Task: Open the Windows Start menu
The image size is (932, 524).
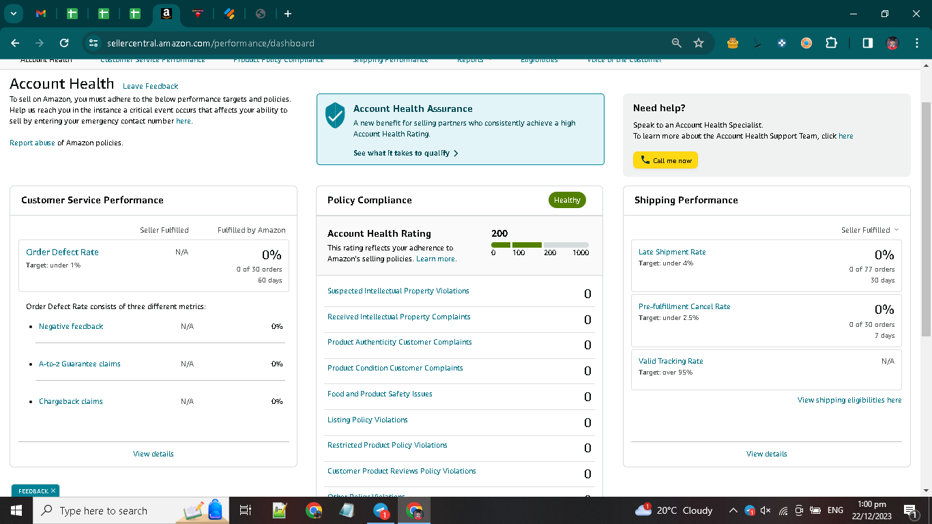Action: click(x=16, y=510)
